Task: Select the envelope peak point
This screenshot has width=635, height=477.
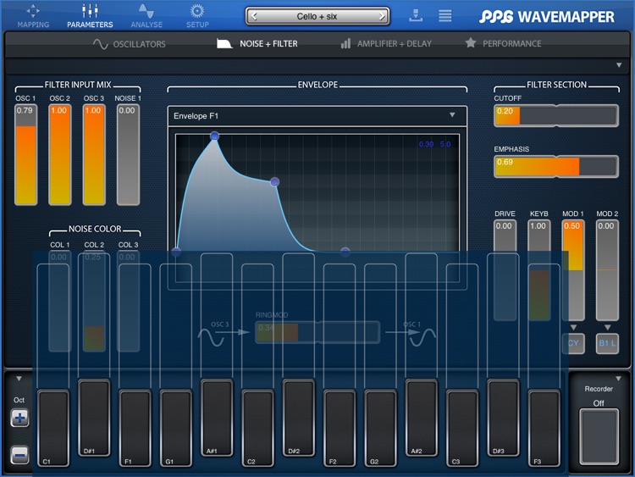Action: coord(215,136)
